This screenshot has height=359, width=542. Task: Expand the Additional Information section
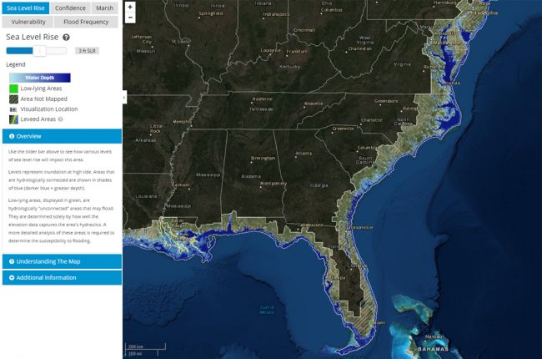[x=61, y=277]
